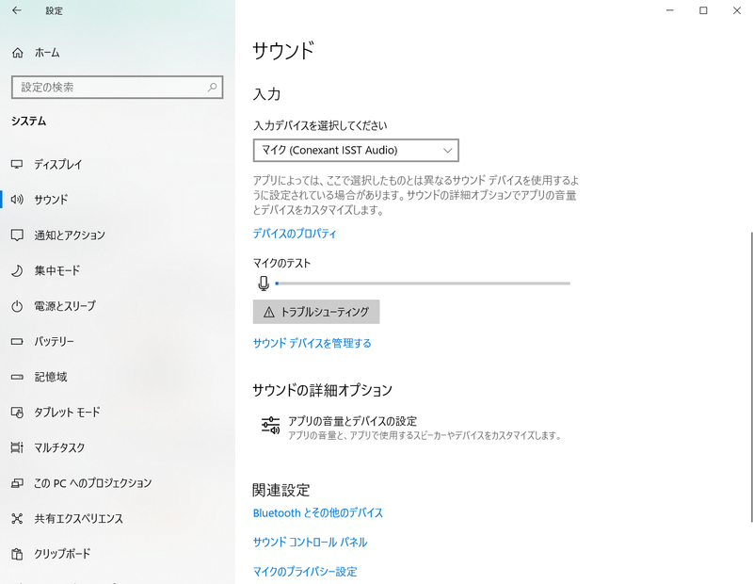
Task: Click the マルチタスク icon
Action: tap(17, 448)
